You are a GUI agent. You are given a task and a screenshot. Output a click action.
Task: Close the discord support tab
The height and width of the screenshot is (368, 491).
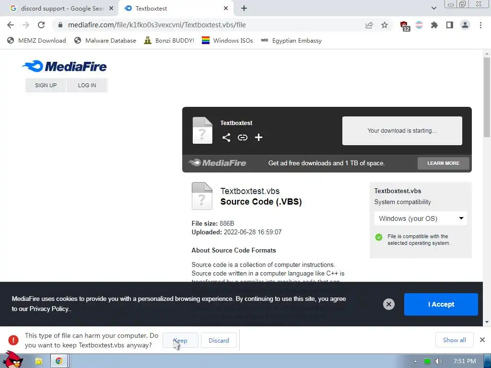[111, 9]
